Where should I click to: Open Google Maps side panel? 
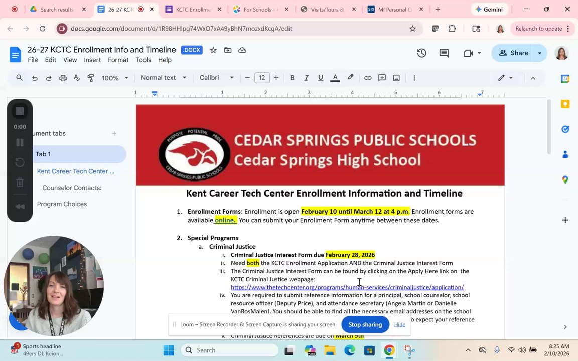coord(565,180)
